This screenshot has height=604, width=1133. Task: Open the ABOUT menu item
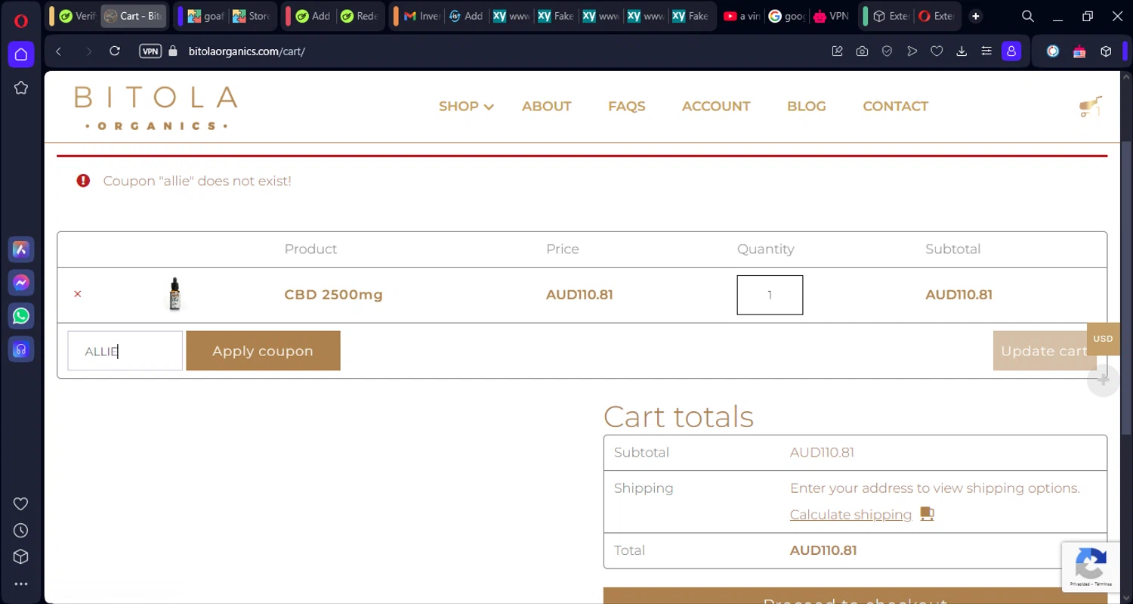[x=546, y=107]
